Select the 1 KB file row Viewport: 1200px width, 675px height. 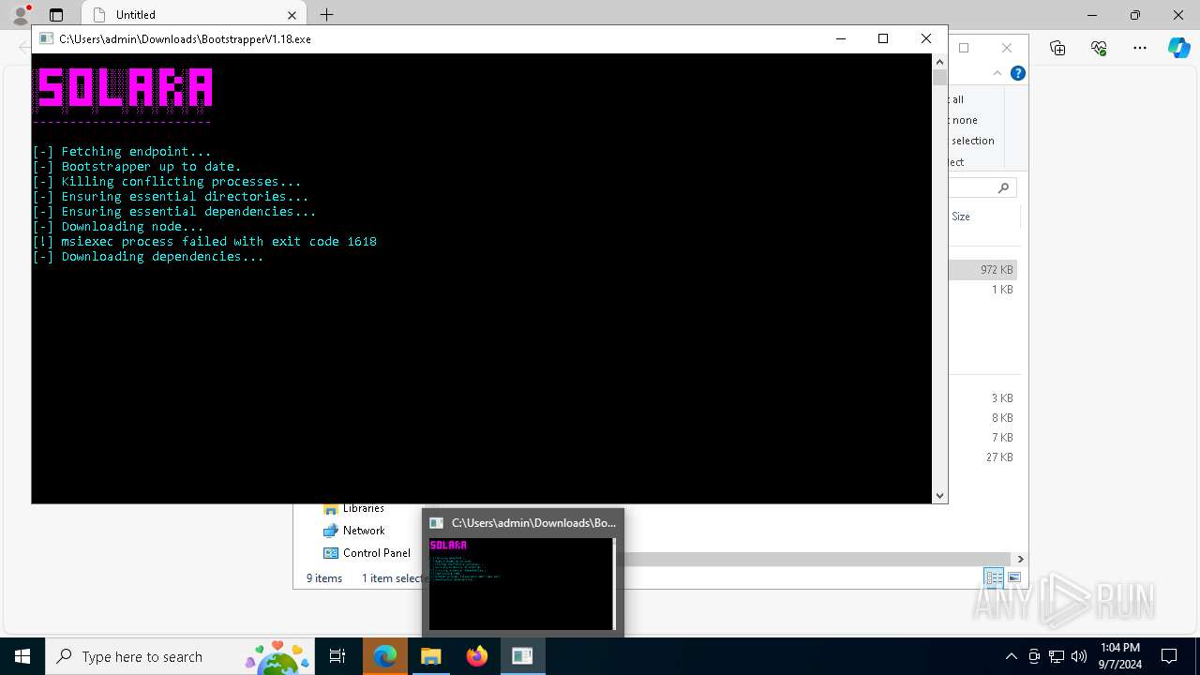click(x=983, y=290)
